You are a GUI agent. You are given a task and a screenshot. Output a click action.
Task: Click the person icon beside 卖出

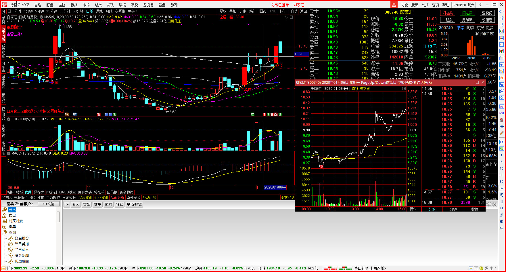(x=4, y=215)
